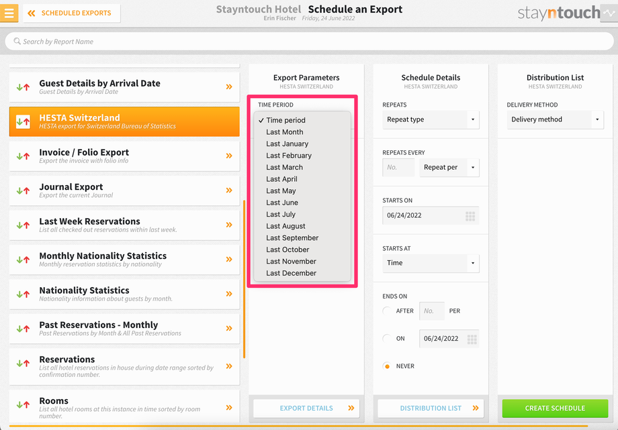Open the Starts On calendar picker icon

[x=470, y=216]
